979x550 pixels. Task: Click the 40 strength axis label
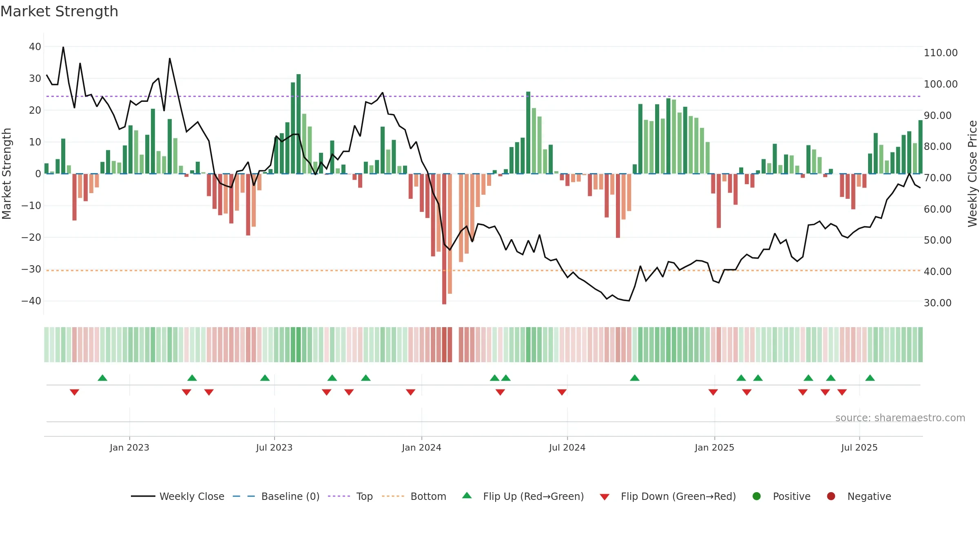pos(35,47)
